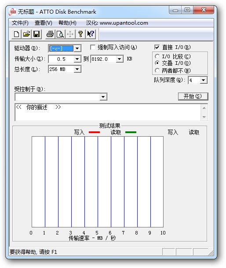Select the I/O 比较 radio option
Viewport: 226px width, 268px height.
[x=157, y=56]
